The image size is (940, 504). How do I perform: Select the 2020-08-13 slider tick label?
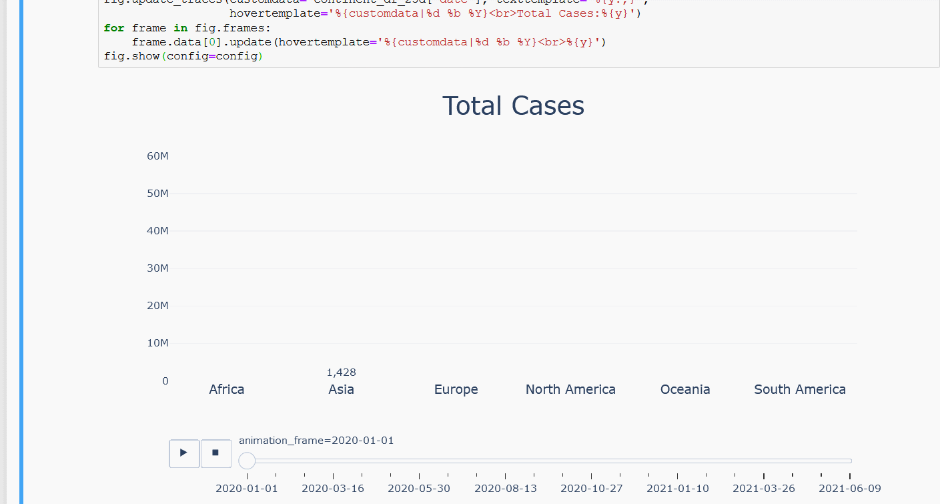[505, 488]
